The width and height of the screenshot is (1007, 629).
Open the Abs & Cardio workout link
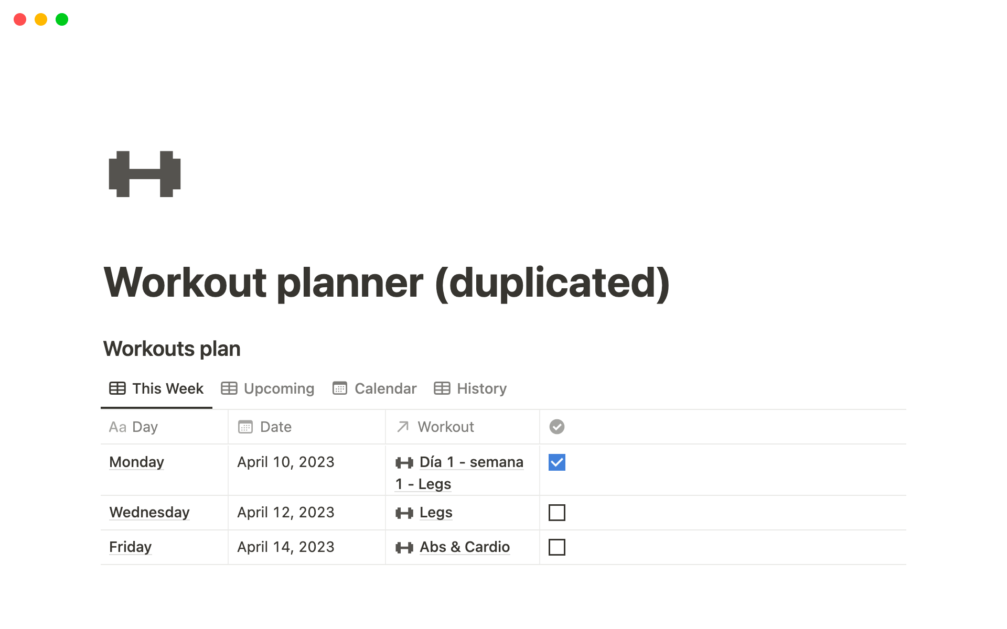click(464, 547)
